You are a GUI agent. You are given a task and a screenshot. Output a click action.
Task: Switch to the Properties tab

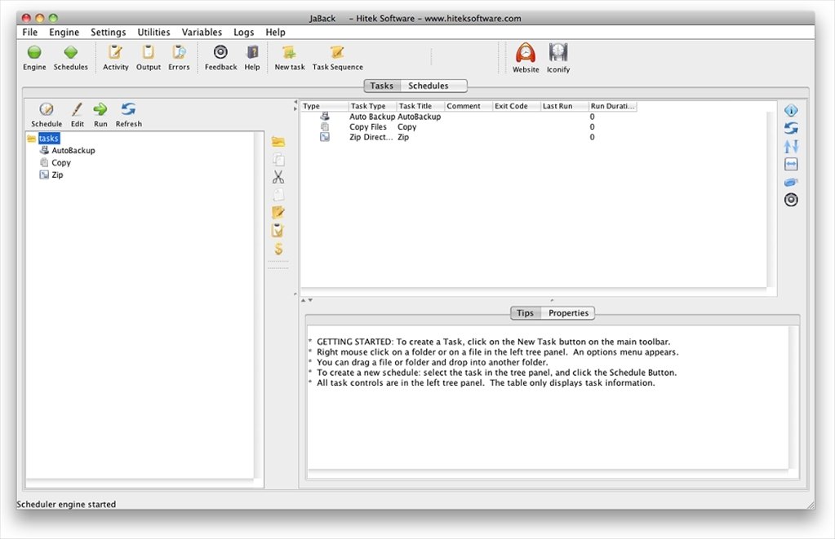[568, 313]
